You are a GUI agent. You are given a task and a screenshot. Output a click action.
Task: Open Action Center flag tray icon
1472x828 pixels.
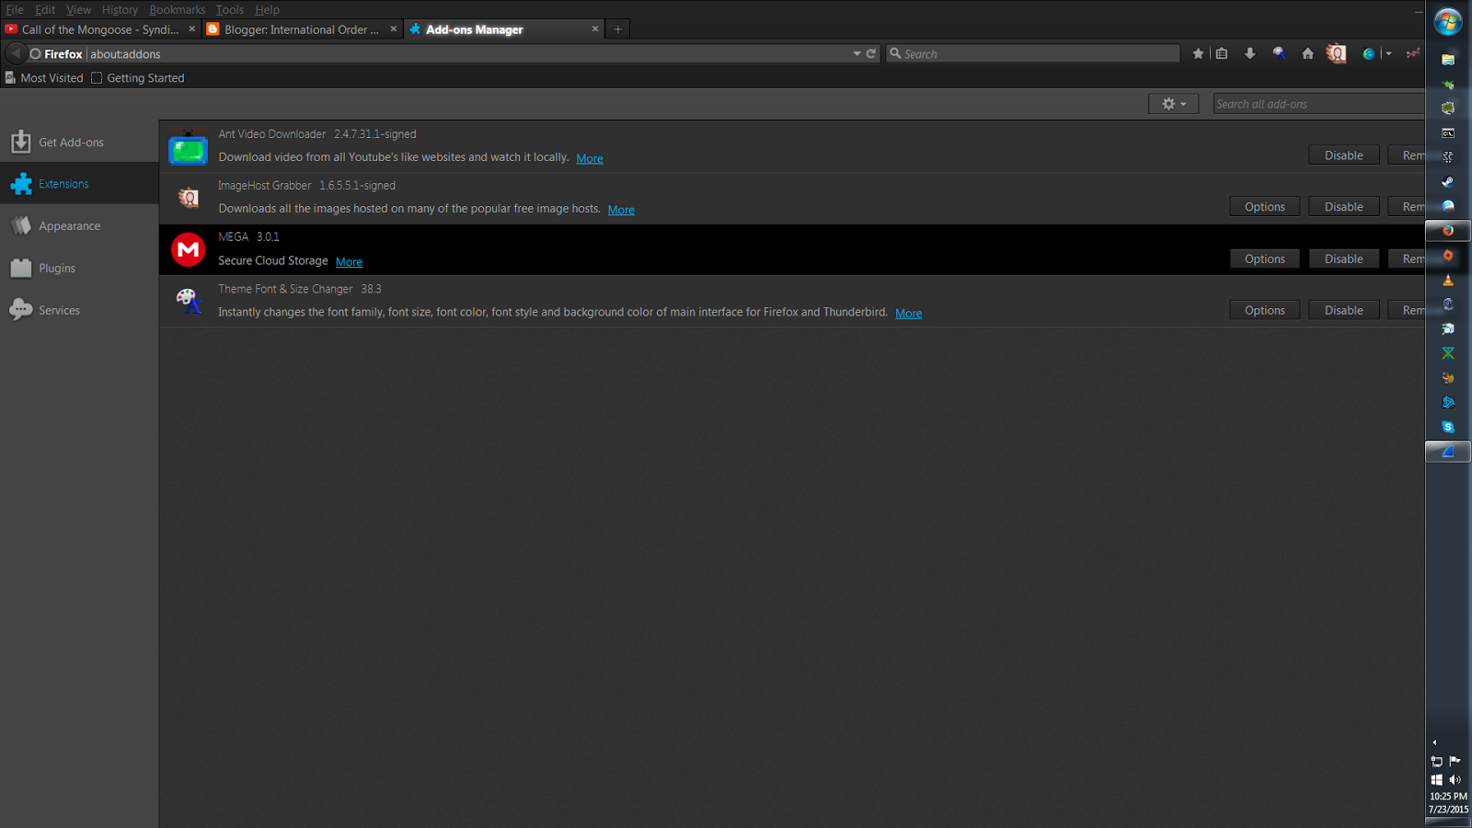1455,761
